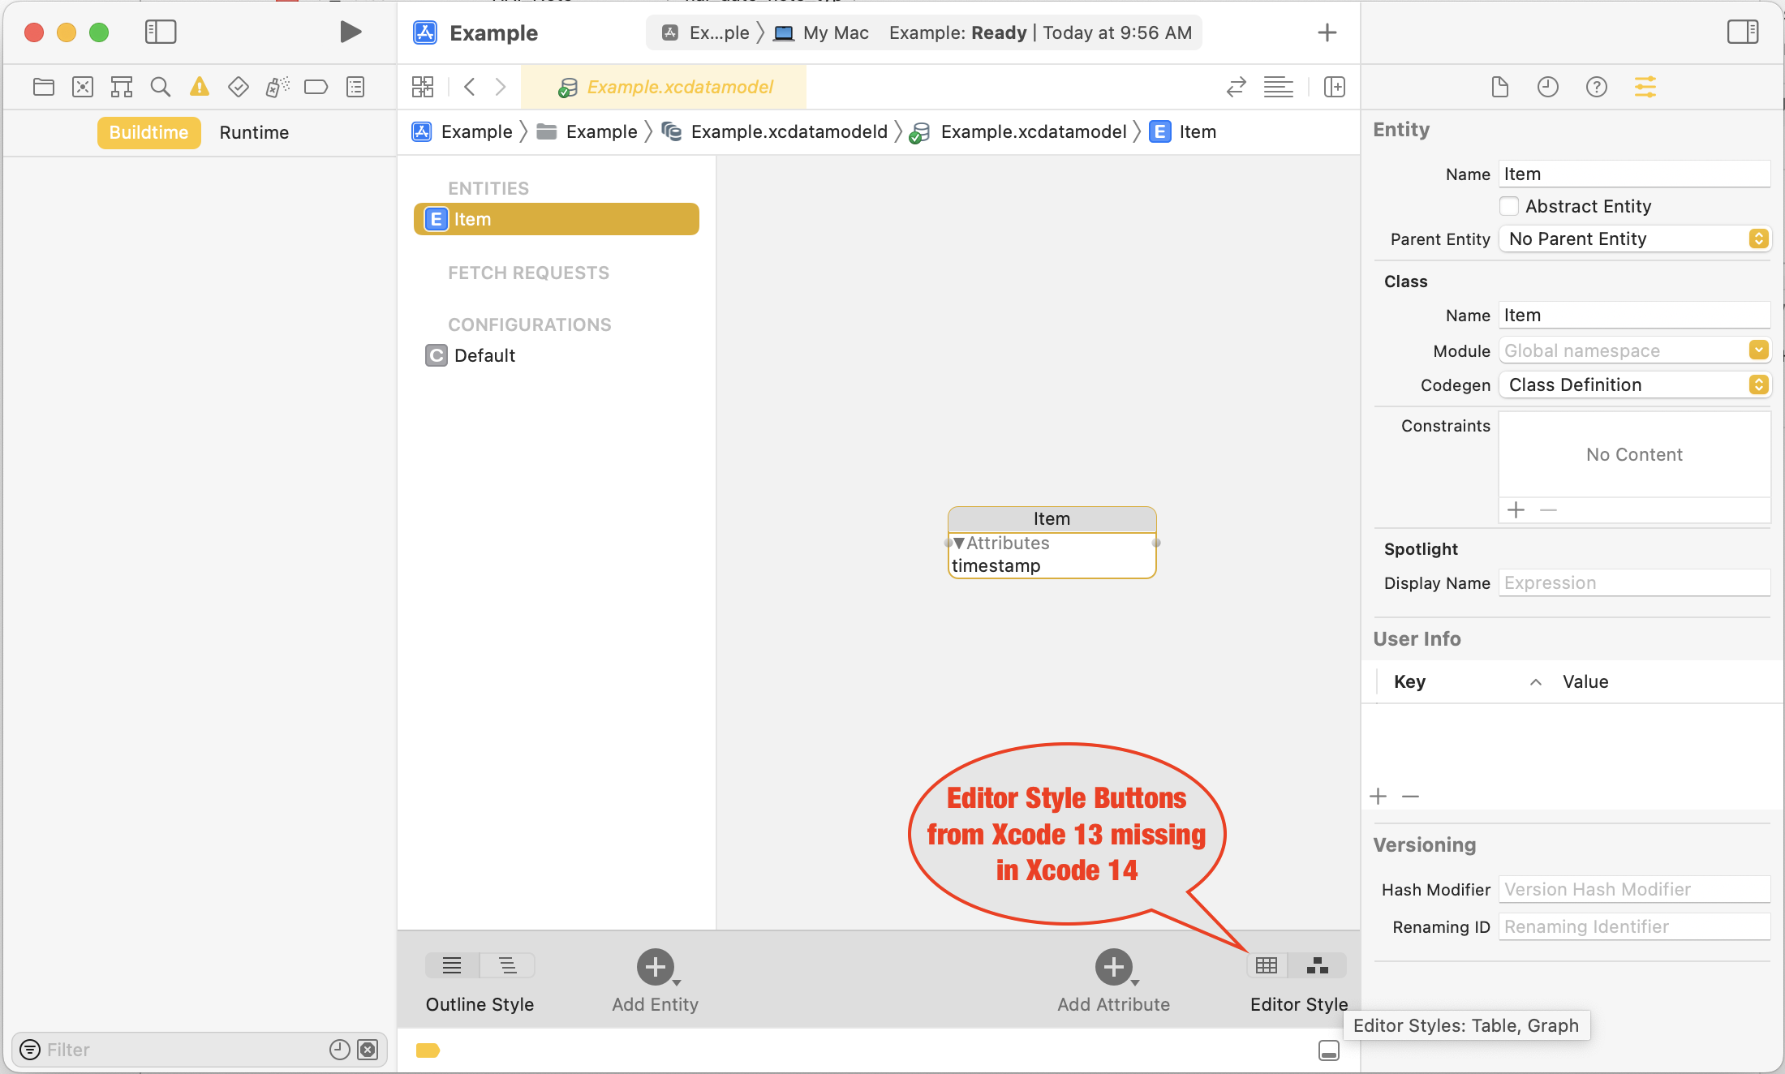Add a constraint with plus button
Screen dimensions: 1785x1074
(1516, 510)
